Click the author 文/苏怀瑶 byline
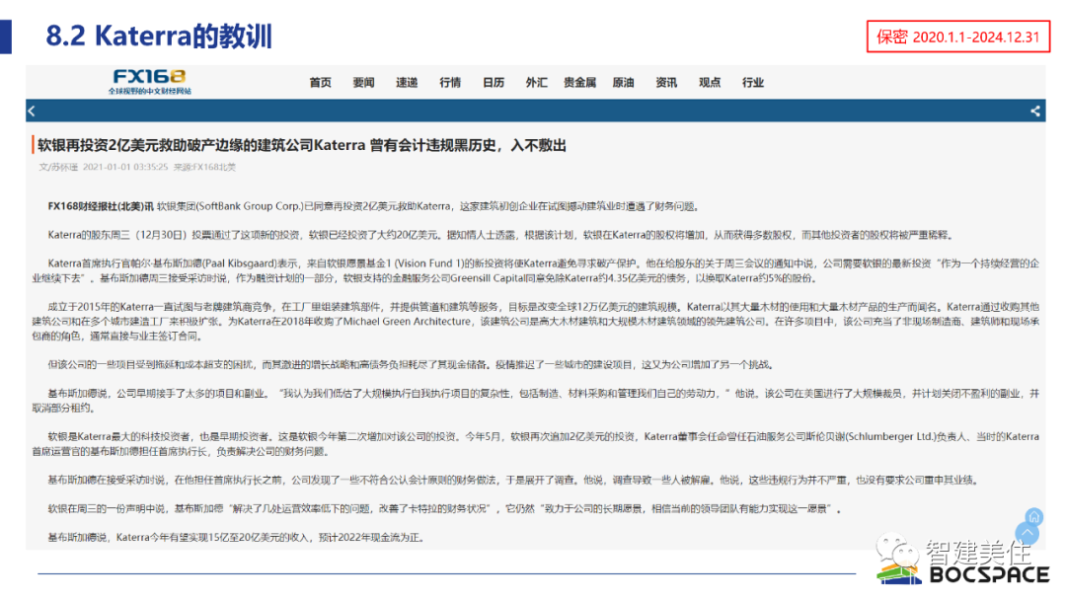 coord(58,168)
